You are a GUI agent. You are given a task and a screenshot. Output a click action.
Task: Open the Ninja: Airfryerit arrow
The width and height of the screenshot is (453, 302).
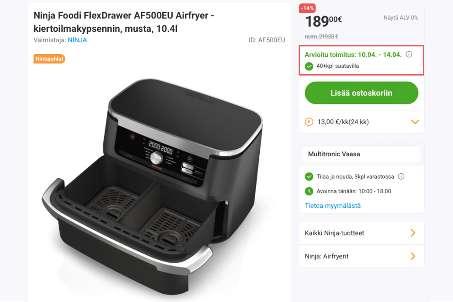tap(413, 256)
